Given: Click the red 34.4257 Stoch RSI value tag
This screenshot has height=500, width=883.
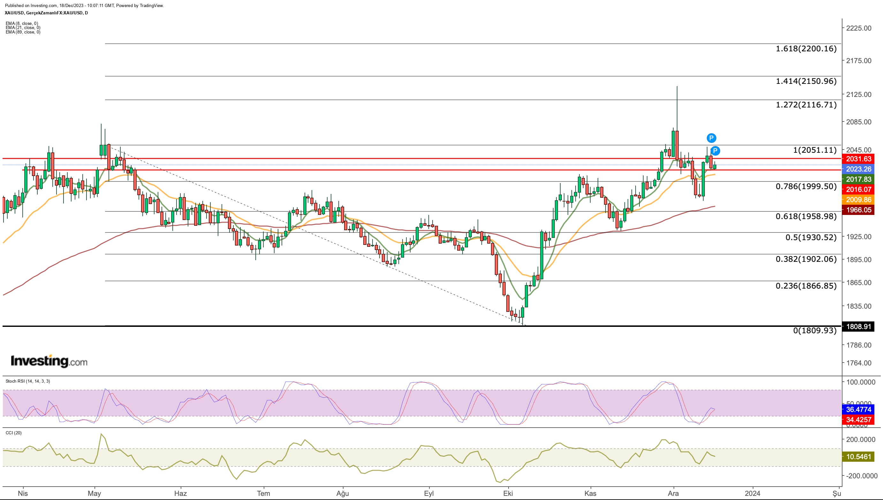Looking at the screenshot, I should point(858,420).
